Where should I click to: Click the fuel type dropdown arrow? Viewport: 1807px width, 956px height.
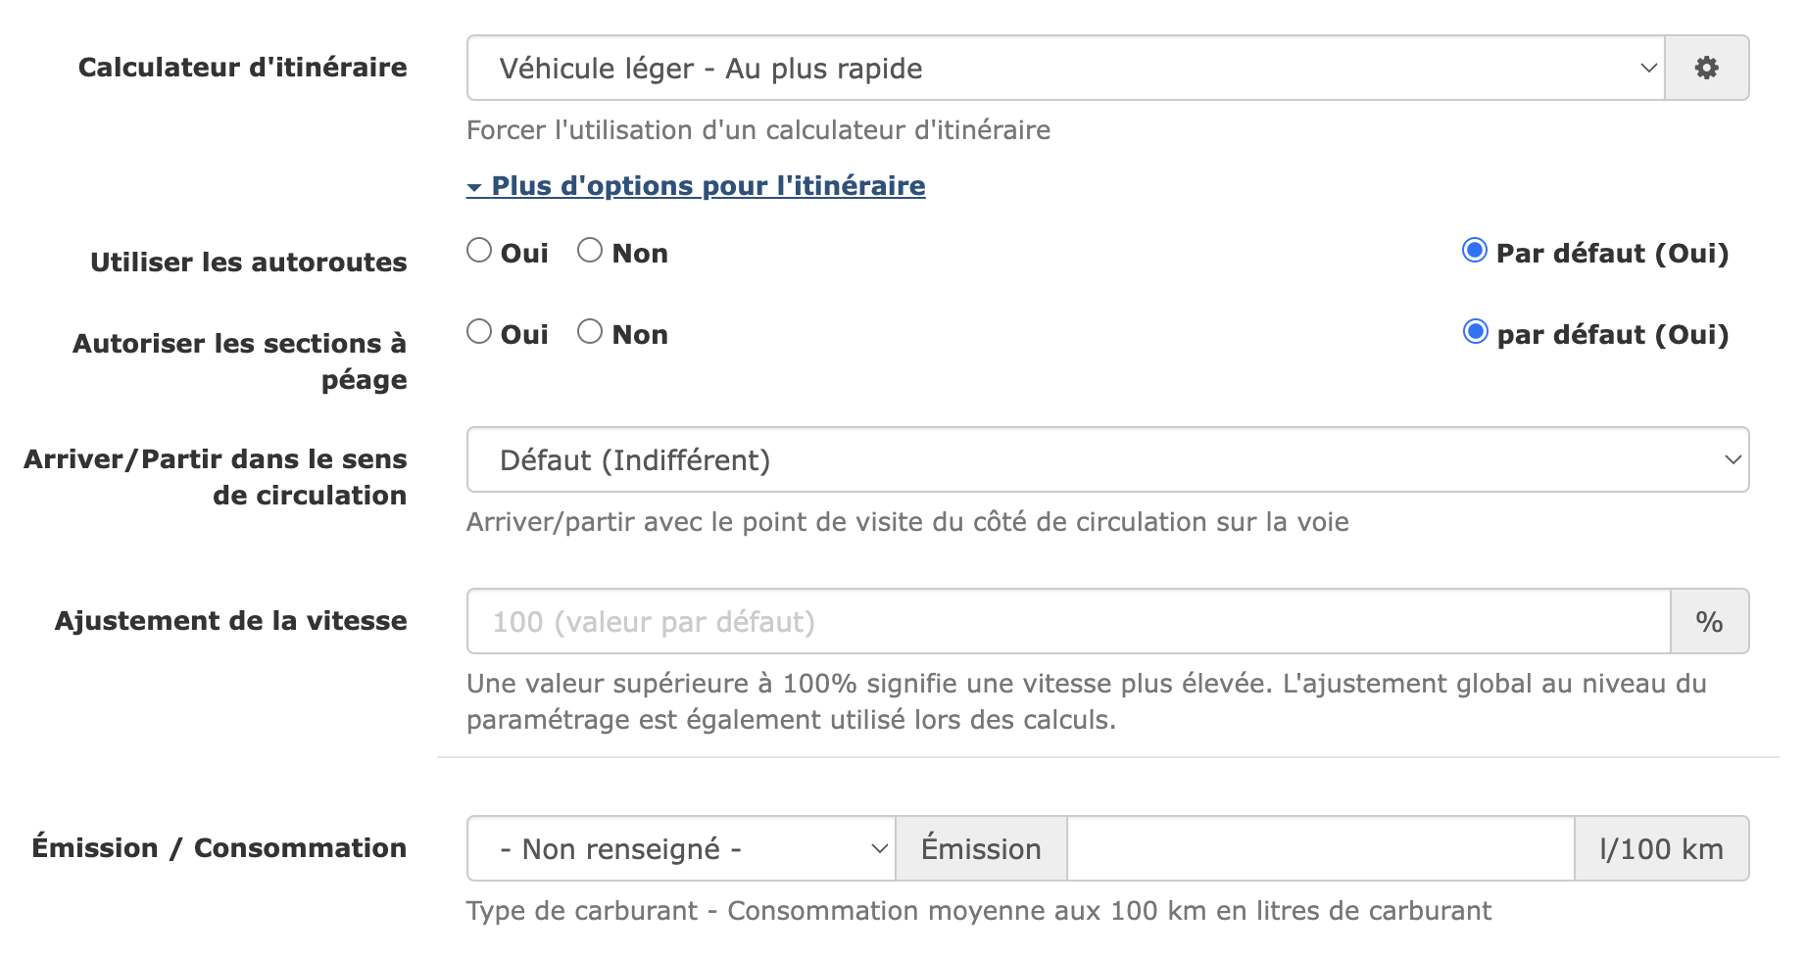click(x=878, y=848)
